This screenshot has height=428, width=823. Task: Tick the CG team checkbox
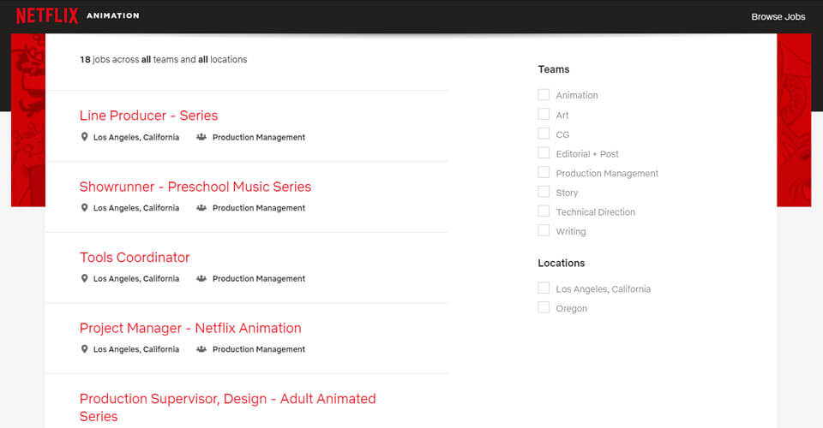544,134
